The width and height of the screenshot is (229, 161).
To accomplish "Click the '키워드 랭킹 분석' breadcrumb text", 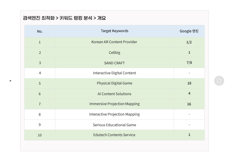I will [x=76, y=18].
